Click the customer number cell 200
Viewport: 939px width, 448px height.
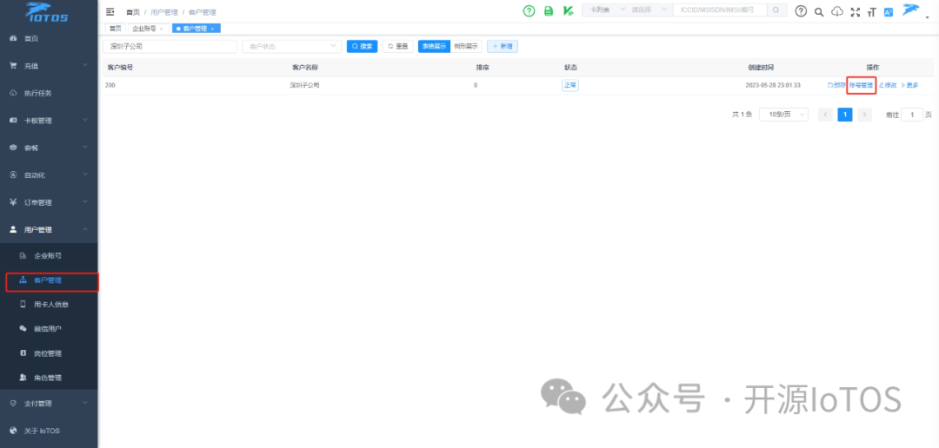tap(110, 86)
